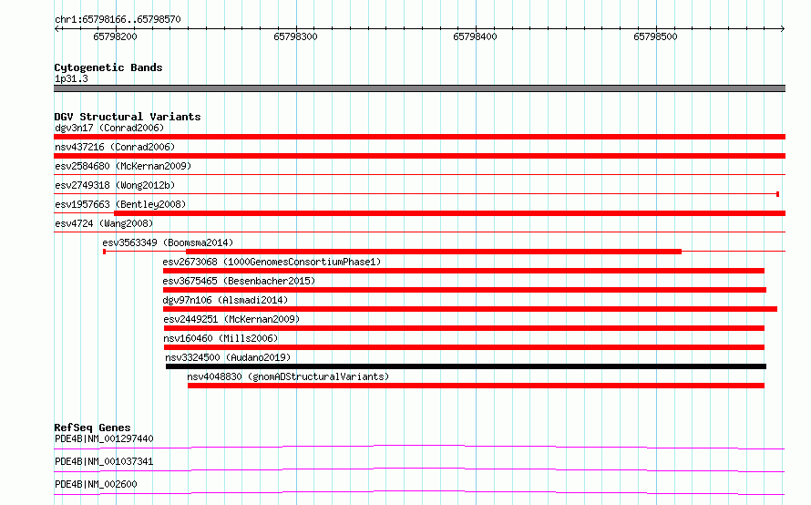Click the red bar under esv1957663

point(449,213)
